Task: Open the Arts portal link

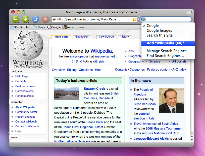Action: click(x=131, y=51)
